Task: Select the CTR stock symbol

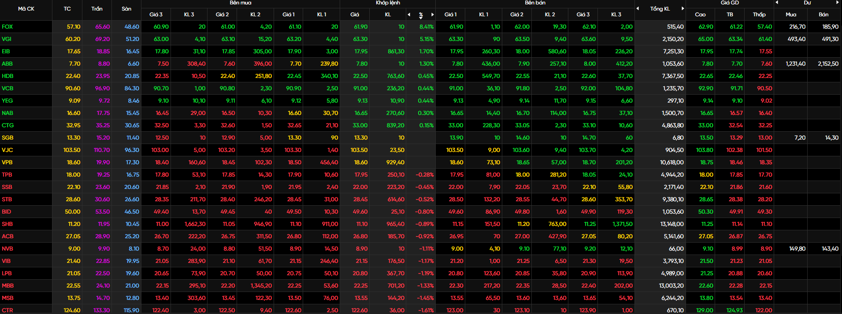Action: [7, 310]
